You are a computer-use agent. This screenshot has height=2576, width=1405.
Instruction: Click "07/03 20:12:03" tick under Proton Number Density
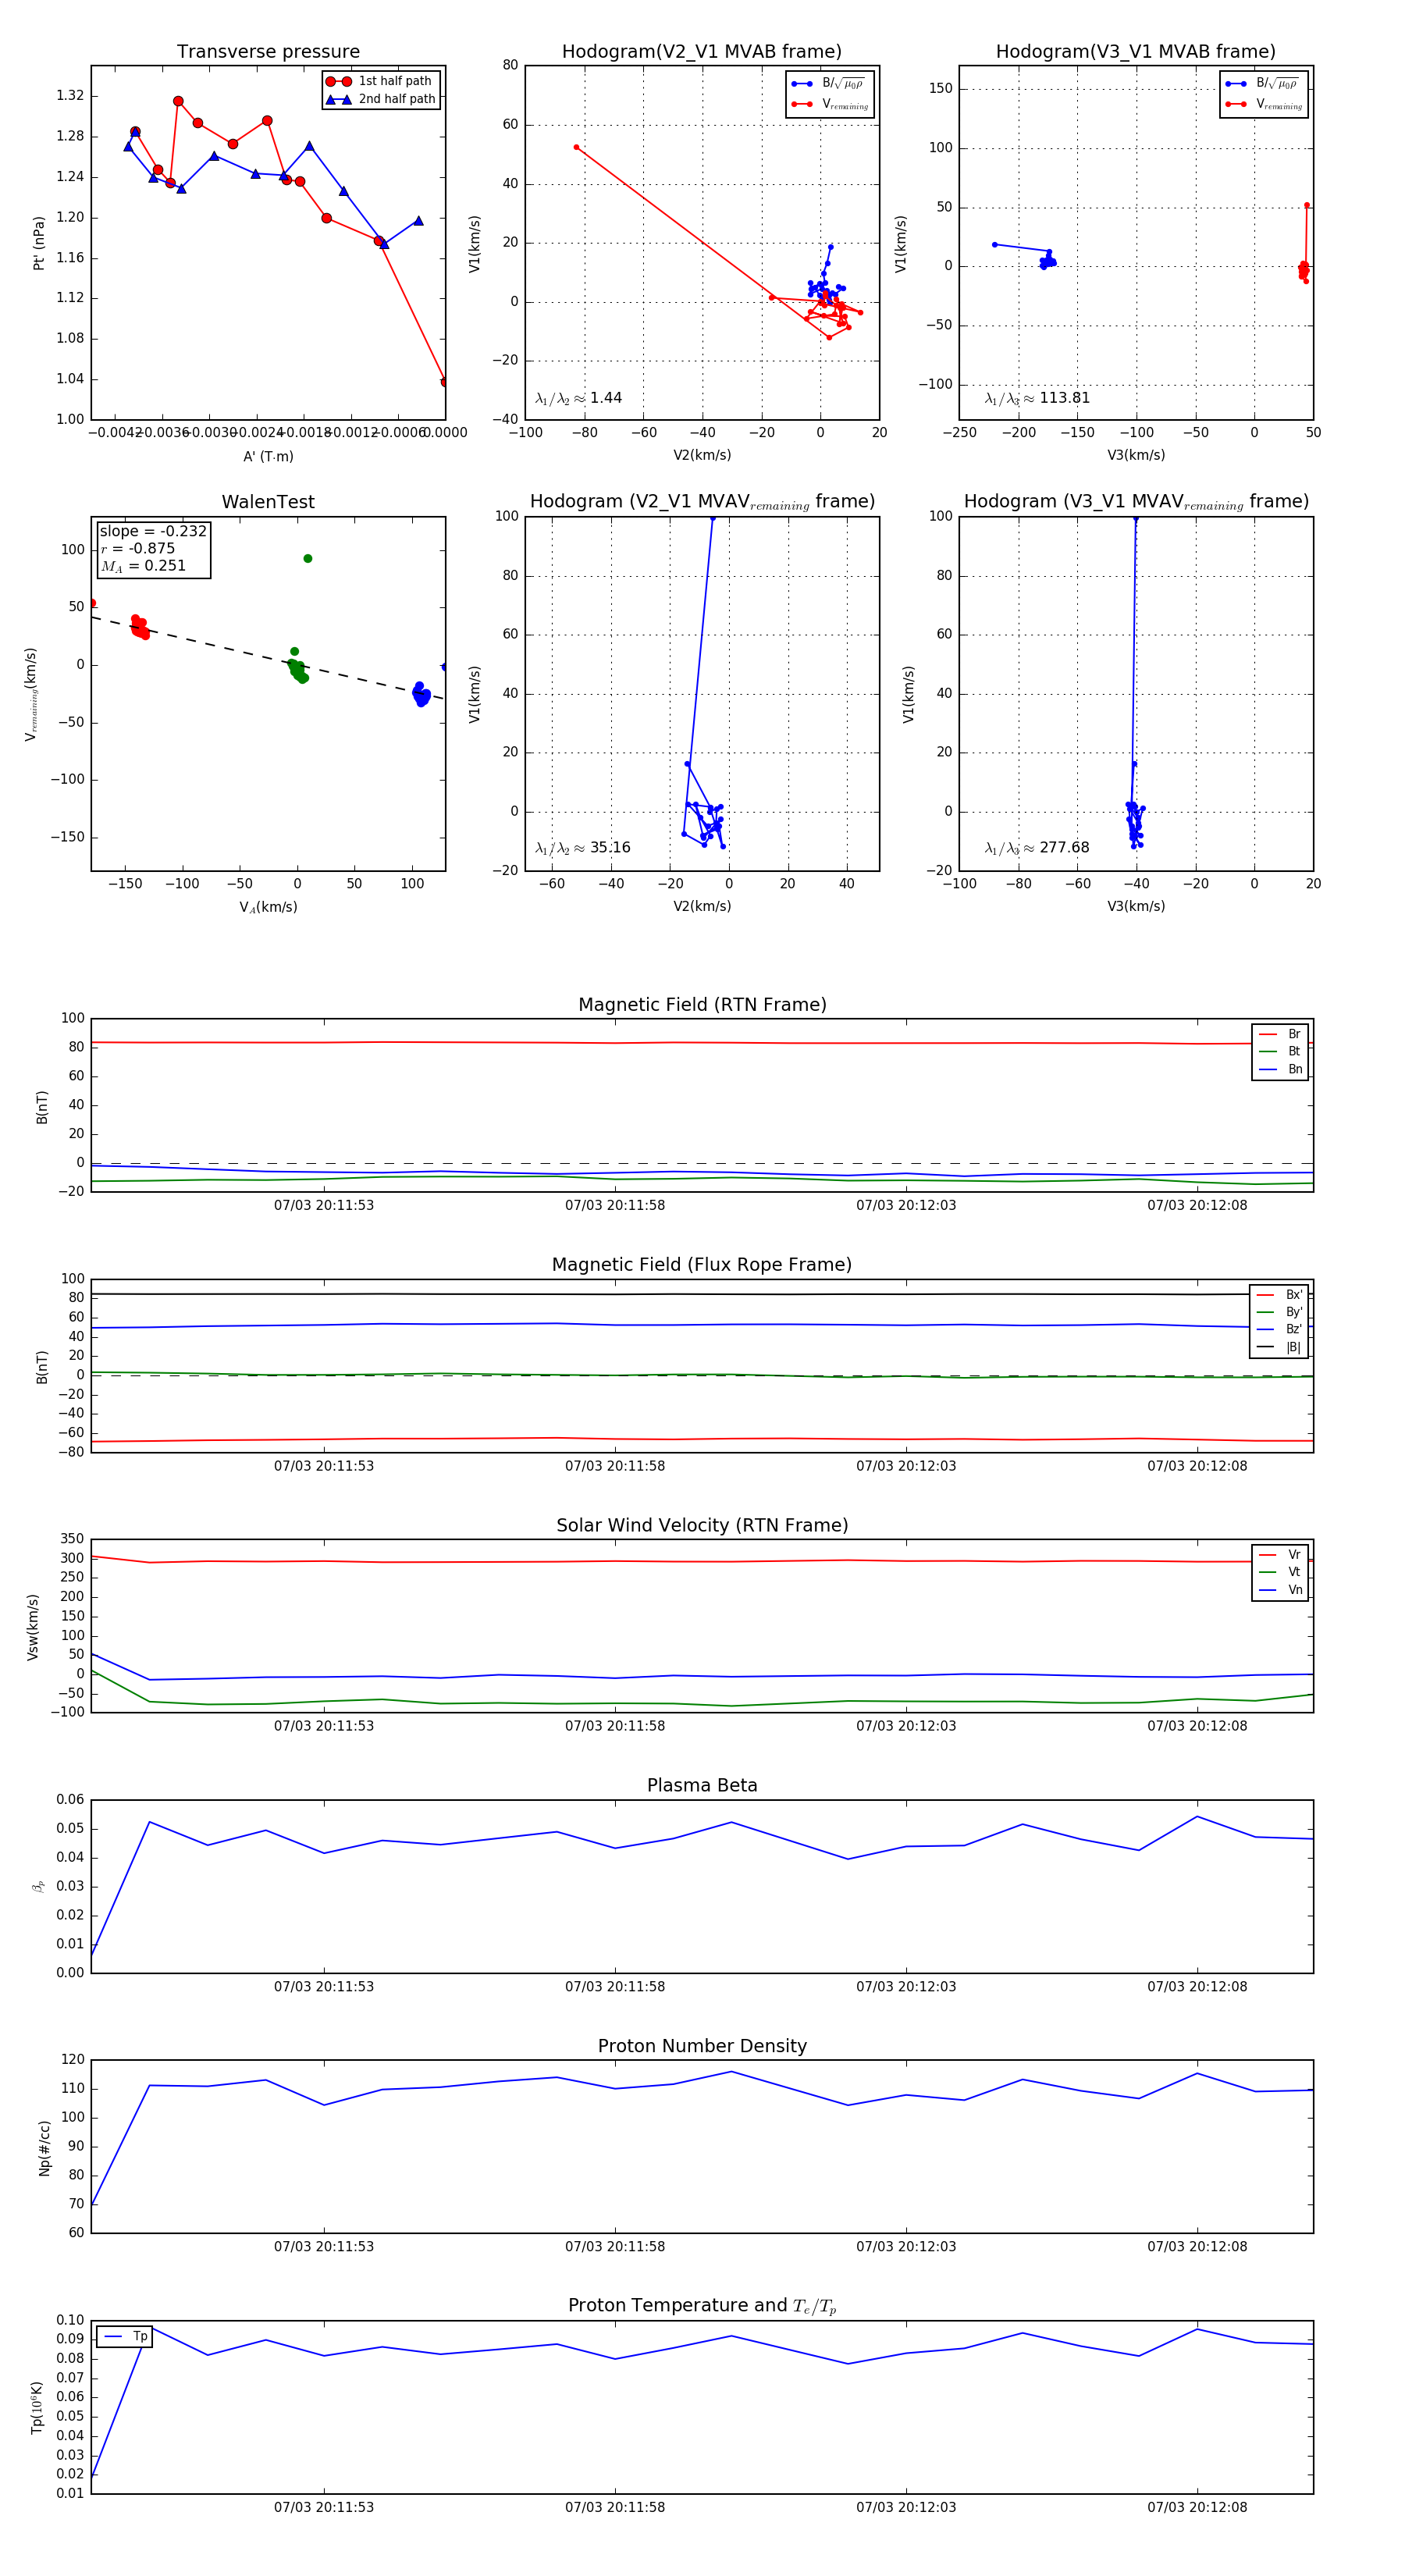pyautogui.click(x=906, y=2247)
